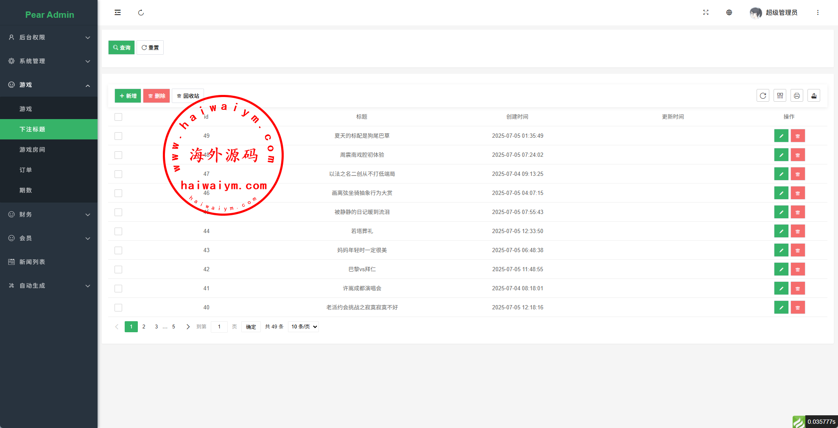Viewport: 838px width, 428px height.
Task: Toggle the select-all header checkbox
Action: pyautogui.click(x=118, y=117)
